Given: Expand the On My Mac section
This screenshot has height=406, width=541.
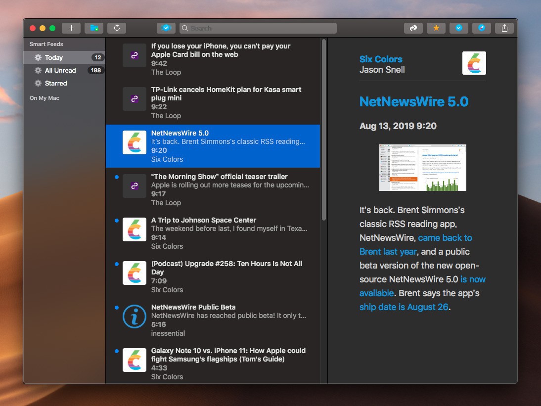Looking at the screenshot, I should pyautogui.click(x=45, y=98).
